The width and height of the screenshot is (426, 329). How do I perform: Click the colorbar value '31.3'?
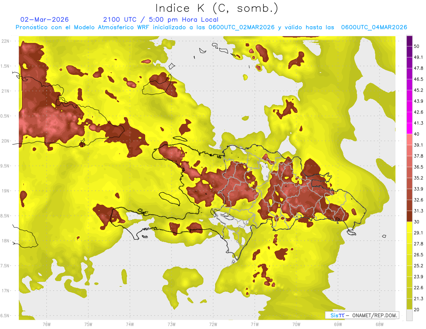(418, 211)
